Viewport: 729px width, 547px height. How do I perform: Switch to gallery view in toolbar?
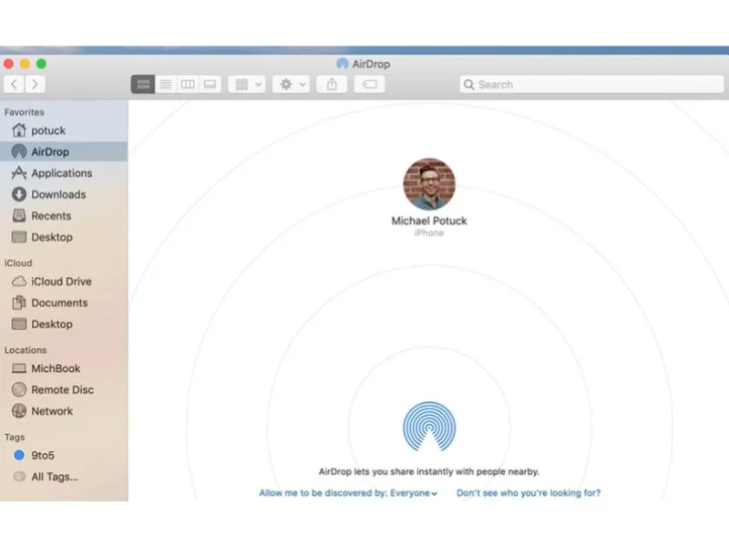pos(210,84)
